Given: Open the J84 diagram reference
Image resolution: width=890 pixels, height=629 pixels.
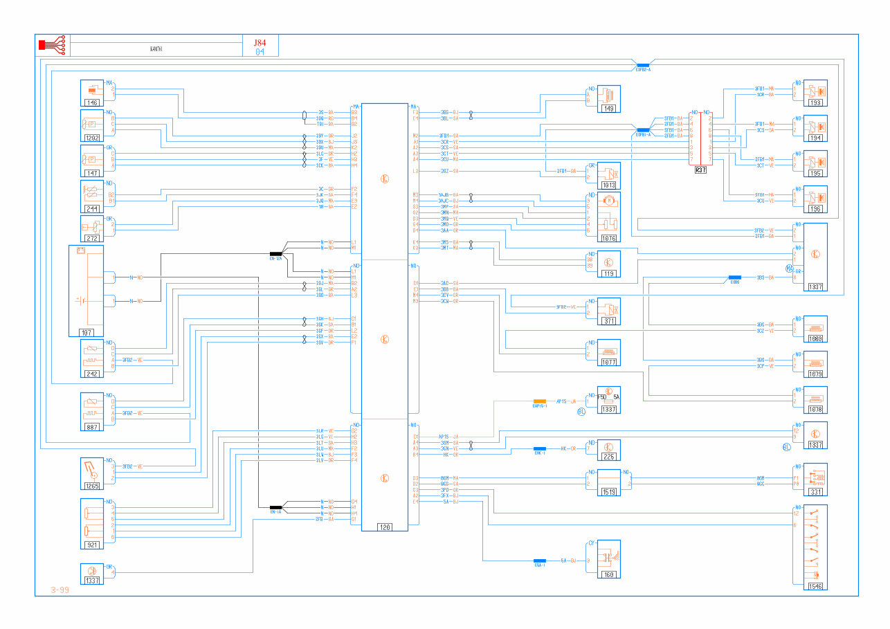Looking at the screenshot, I should click(x=260, y=42).
